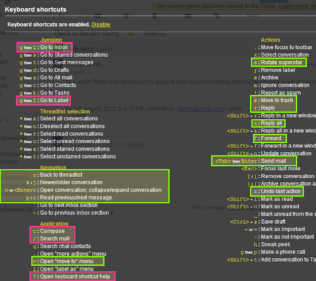
Task: Click the Forward link in reply box
Action: pyautogui.click(x=133, y=144)
